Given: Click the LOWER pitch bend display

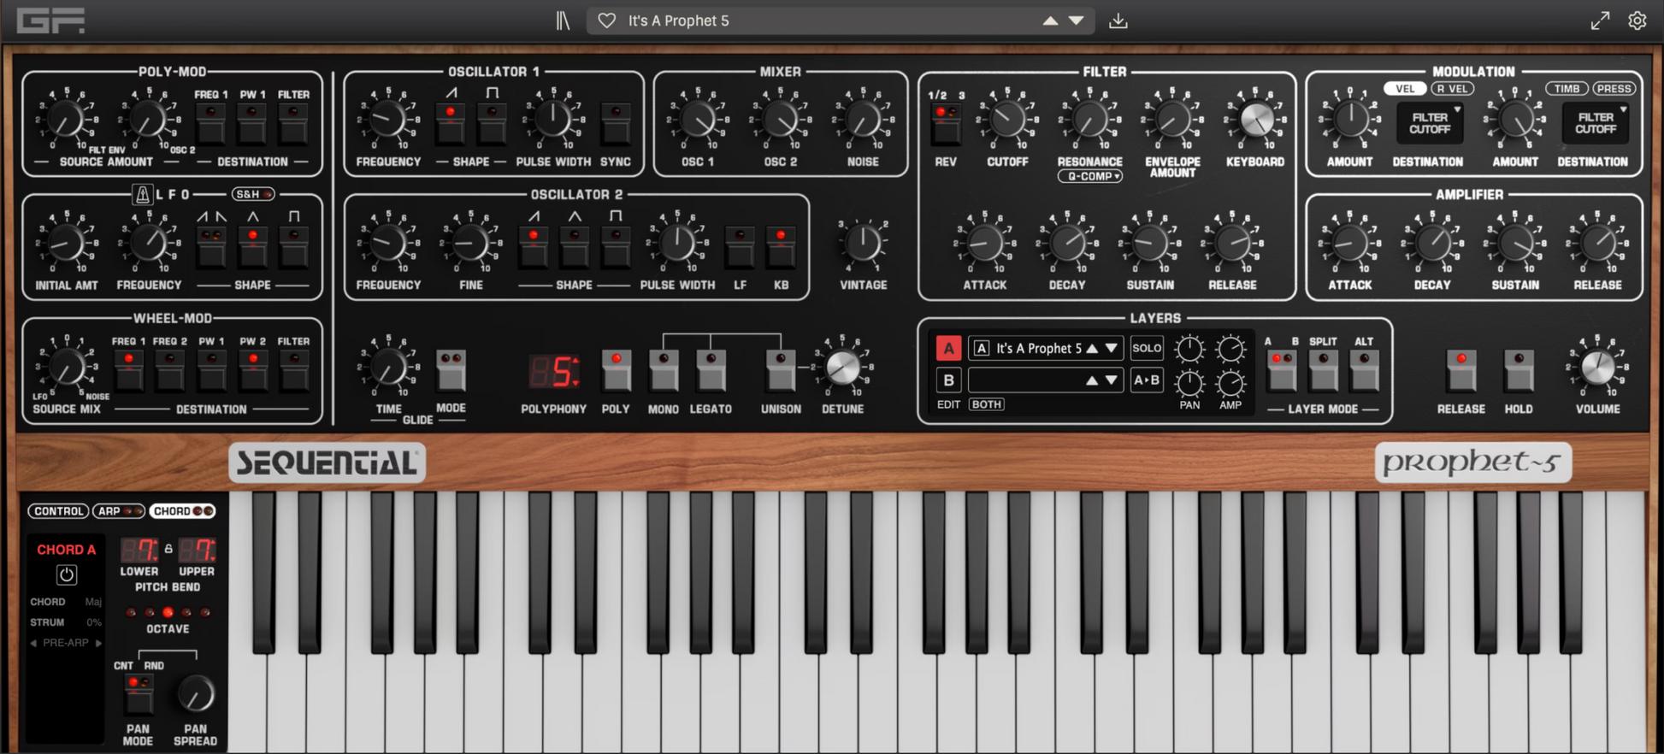Looking at the screenshot, I should (139, 551).
